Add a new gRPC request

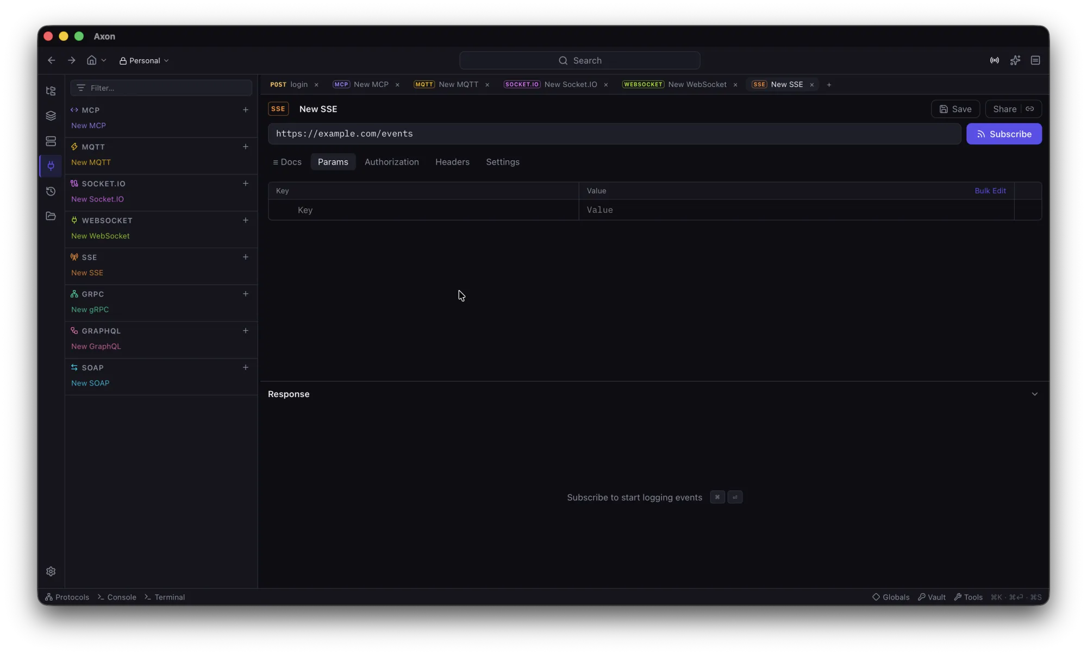[x=246, y=294]
